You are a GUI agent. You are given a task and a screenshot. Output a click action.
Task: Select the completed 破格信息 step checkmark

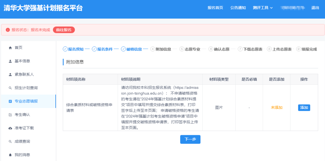123,49
